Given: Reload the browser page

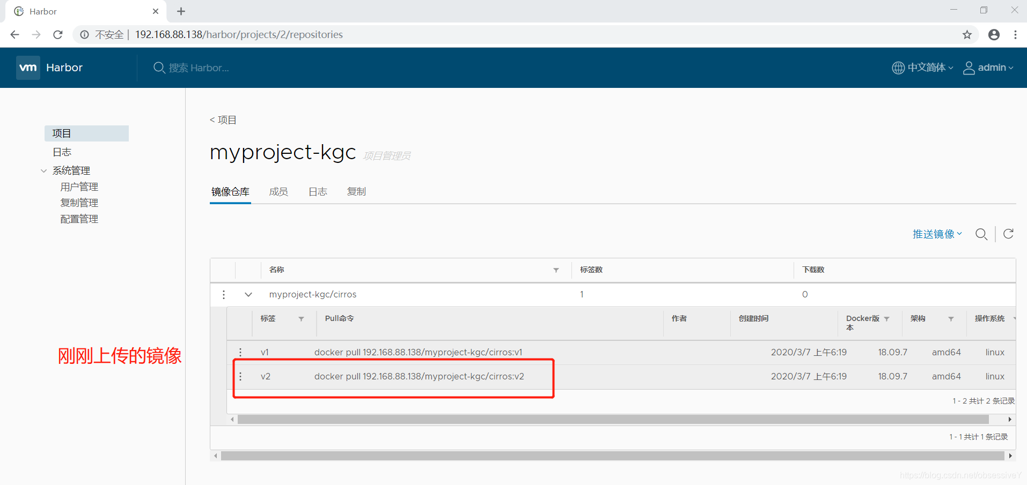Looking at the screenshot, I should click(58, 34).
